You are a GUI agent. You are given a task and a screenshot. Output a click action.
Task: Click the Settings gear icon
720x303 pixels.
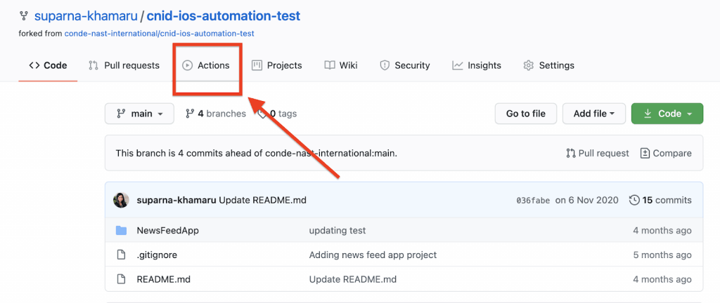(x=529, y=65)
